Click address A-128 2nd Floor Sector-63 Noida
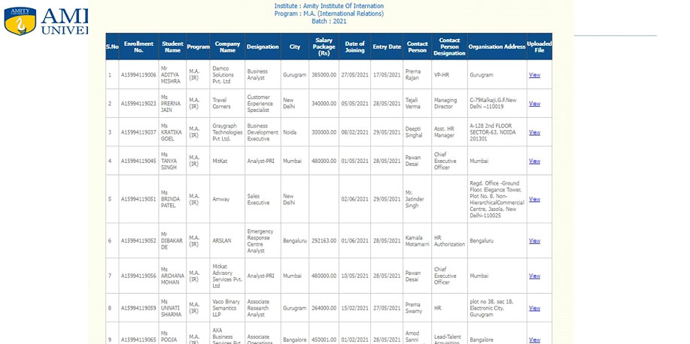This screenshot has height=344, width=690. (493, 132)
